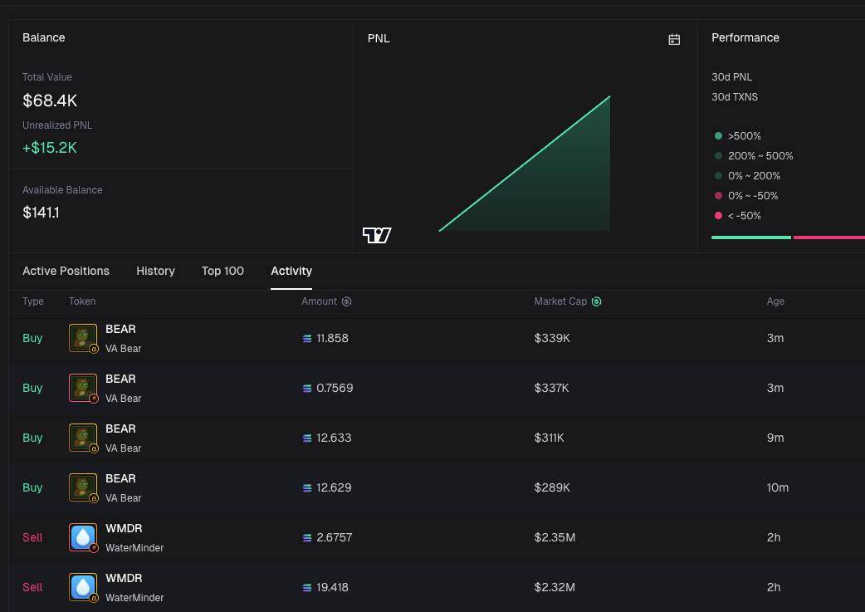Image resolution: width=865 pixels, height=612 pixels.
Task: Click the 10m age value
Action: coord(777,487)
